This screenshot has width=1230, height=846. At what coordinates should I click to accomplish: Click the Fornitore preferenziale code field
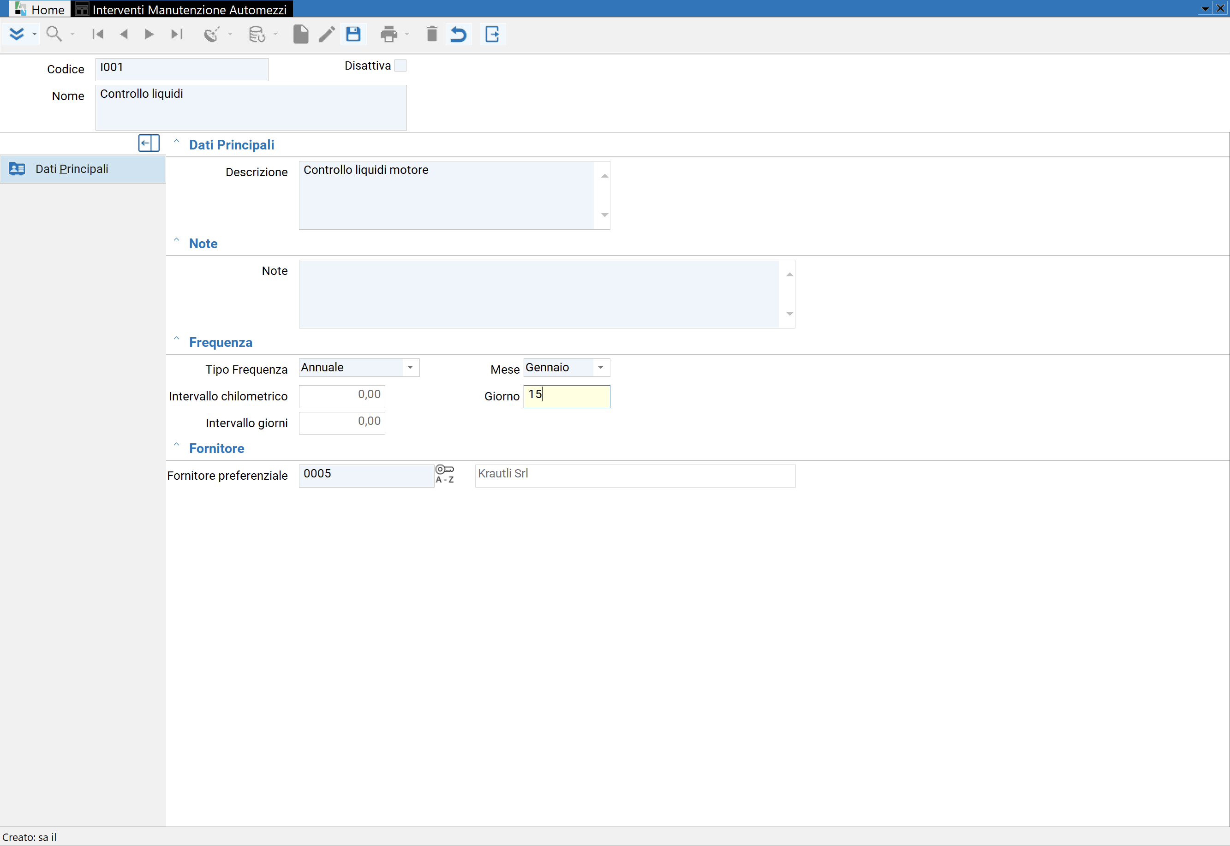(366, 476)
